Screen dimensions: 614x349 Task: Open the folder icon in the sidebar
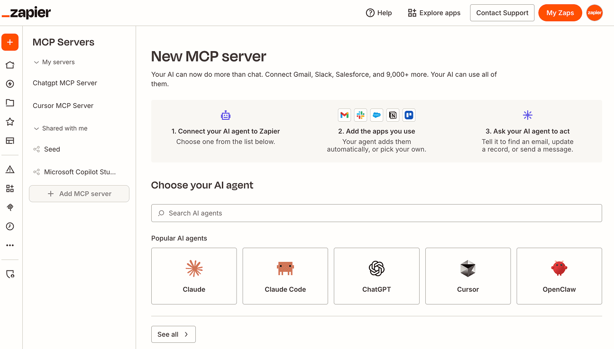(x=10, y=103)
